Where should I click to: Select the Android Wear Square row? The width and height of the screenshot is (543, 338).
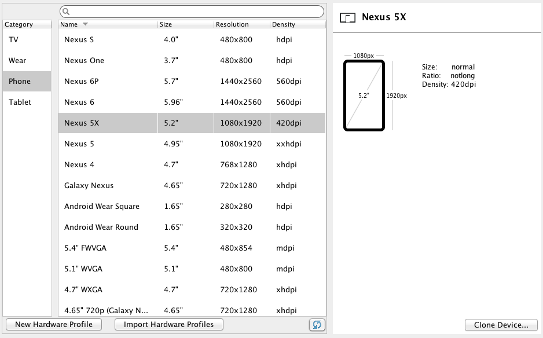coord(192,206)
